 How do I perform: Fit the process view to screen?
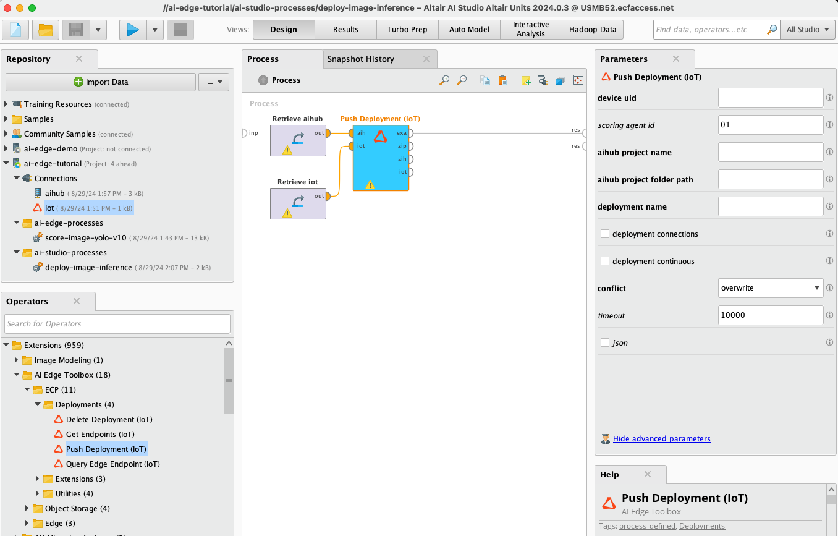click(577, 80)
